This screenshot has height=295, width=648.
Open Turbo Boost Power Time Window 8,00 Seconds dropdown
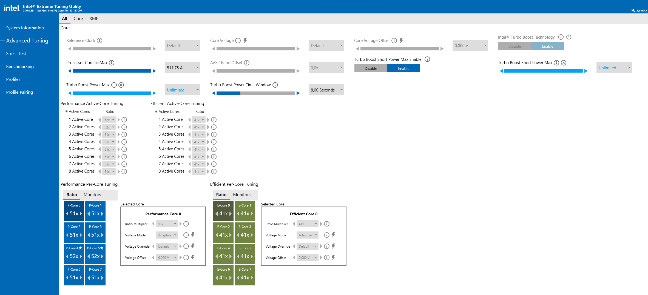326,90
